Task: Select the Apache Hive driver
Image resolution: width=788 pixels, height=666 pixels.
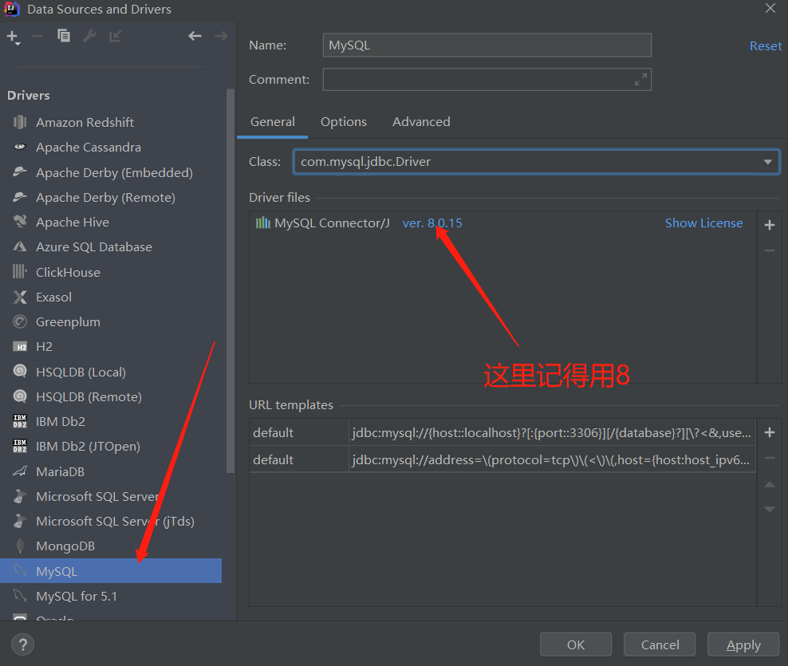Action: click(x=111, y=223)
